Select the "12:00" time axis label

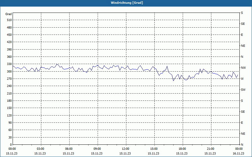(125, 149)
